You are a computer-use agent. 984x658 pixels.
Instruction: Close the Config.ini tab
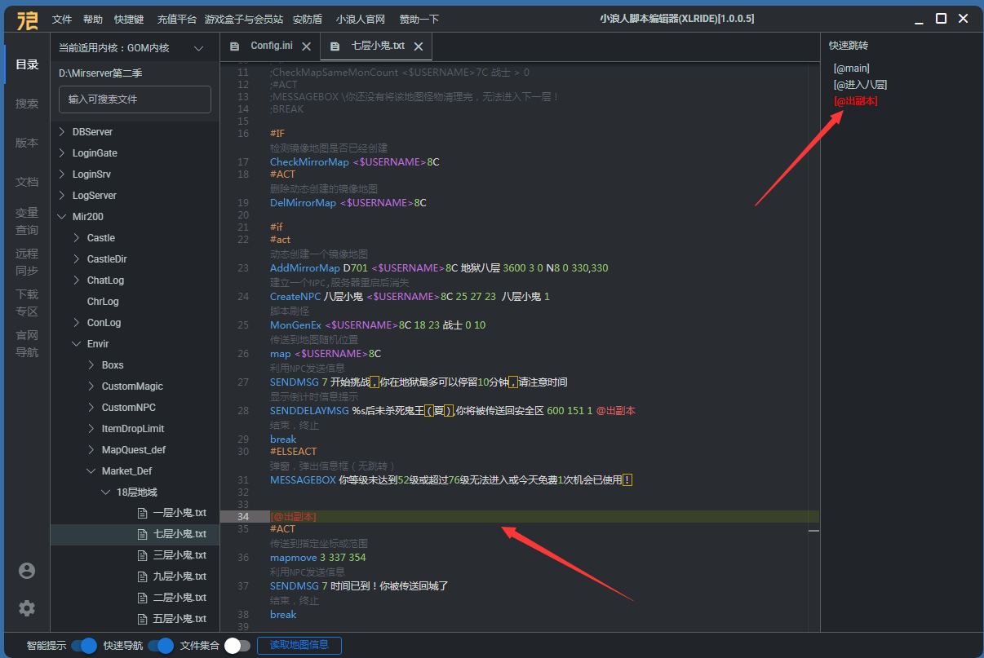click(x=307, y=46)
